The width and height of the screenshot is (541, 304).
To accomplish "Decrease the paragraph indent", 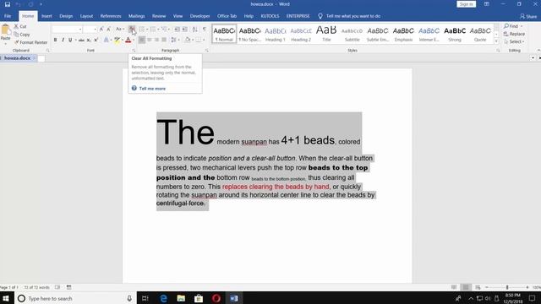I will (177, 30).
